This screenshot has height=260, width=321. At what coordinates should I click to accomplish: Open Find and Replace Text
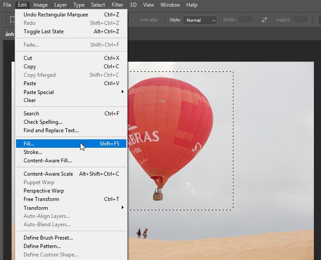point(71,130)
